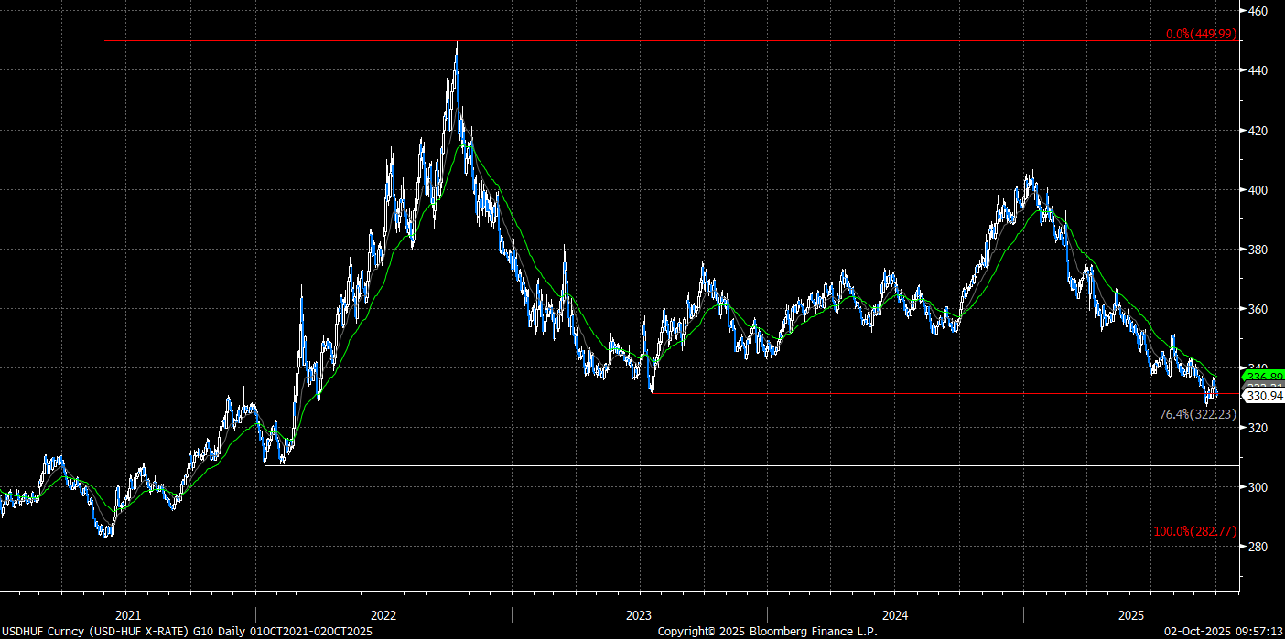This screenshot has width=1285, height=639.
Task: Select the green 336.89 moving average tag
Action: pyautogui.click(x=1261, y=376)
